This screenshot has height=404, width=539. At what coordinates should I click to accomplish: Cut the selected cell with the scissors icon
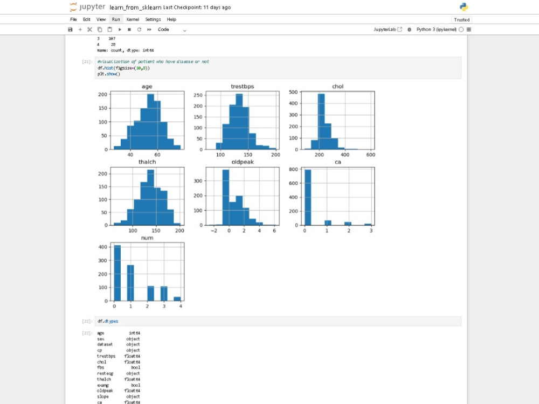89,30
